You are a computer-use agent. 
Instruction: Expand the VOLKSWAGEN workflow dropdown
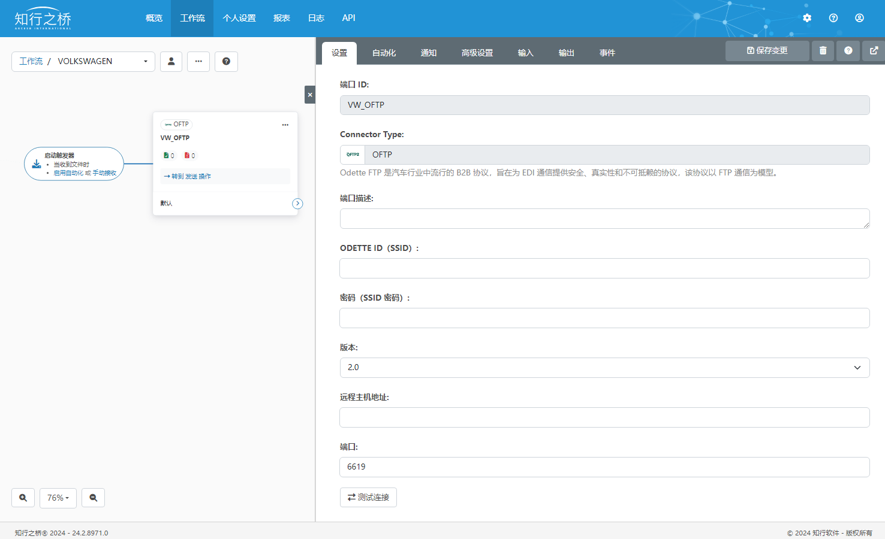point(145,62)
